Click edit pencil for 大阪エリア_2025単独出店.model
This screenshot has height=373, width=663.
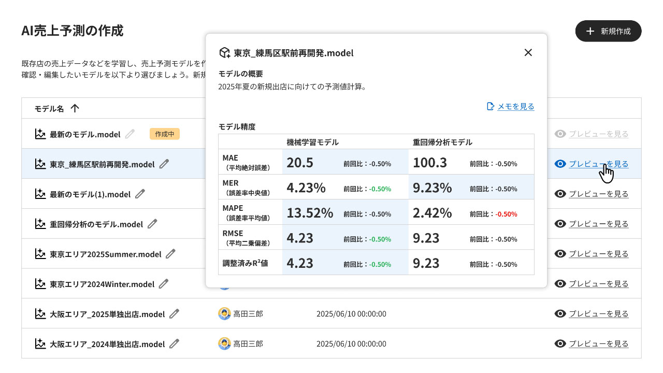click(174, 314)
